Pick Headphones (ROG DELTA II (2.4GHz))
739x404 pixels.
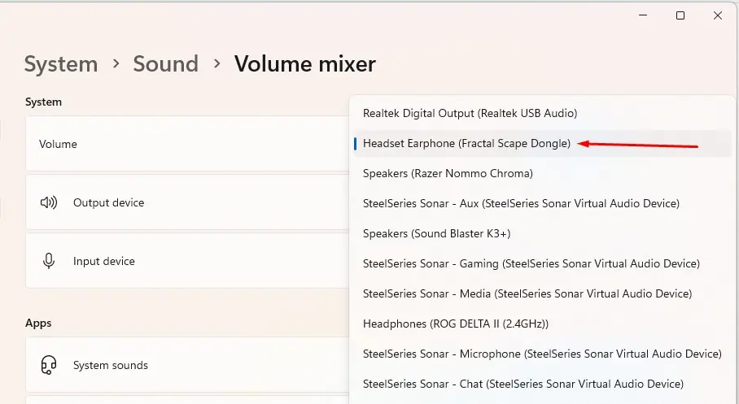click(542, 324)
